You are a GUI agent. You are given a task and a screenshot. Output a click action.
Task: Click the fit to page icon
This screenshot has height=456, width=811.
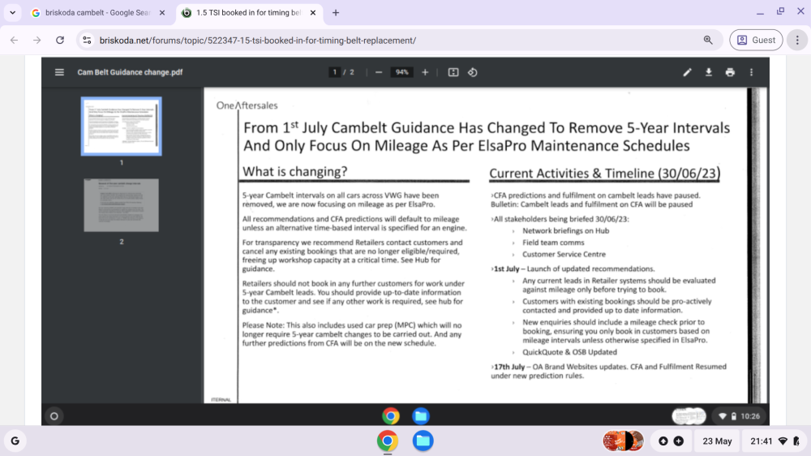(453, 72)
